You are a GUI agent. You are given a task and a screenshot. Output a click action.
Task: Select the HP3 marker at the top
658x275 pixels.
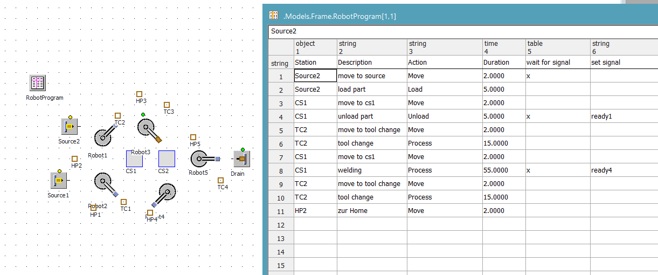click(x=139, y=94)
